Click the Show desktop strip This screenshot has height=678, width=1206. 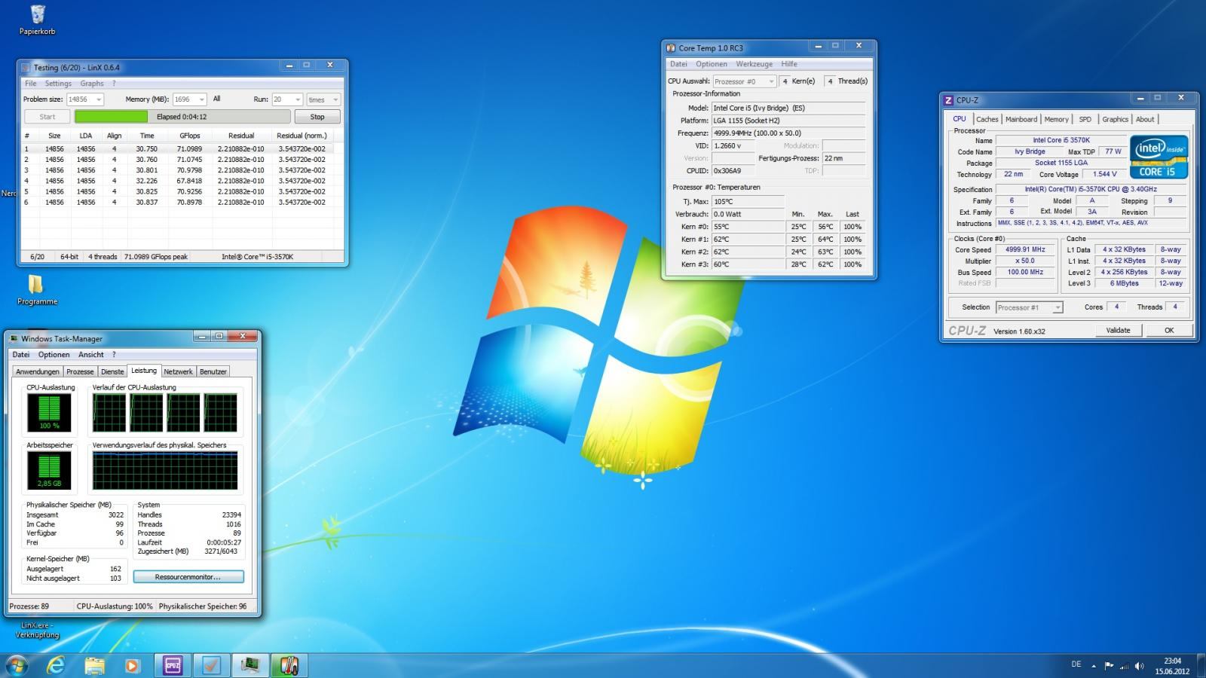(1201, 665)
